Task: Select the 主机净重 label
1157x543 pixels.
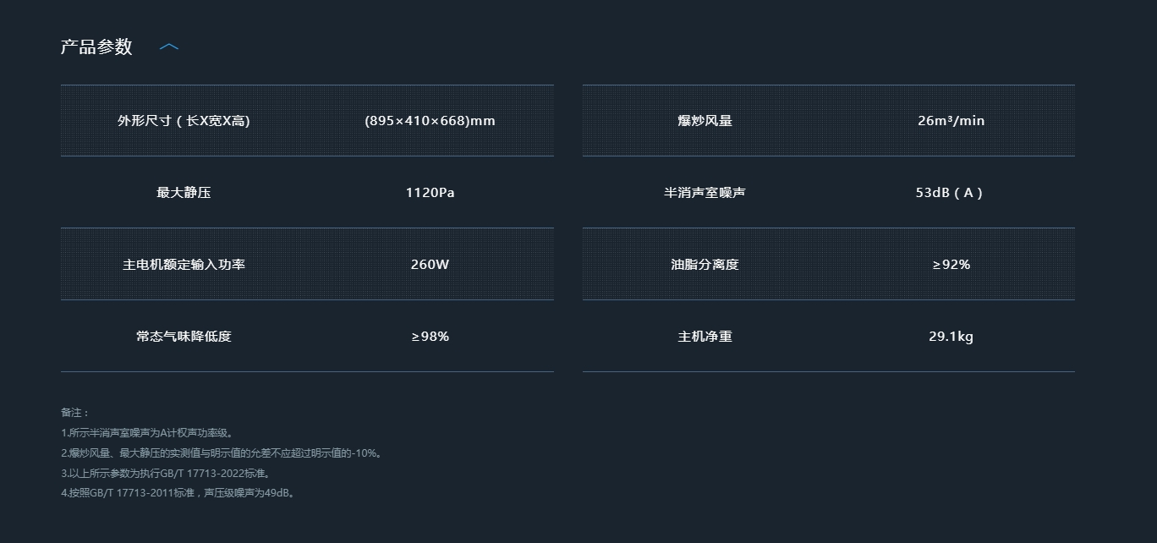Action: pyautogui.click(x=705, y=337)
